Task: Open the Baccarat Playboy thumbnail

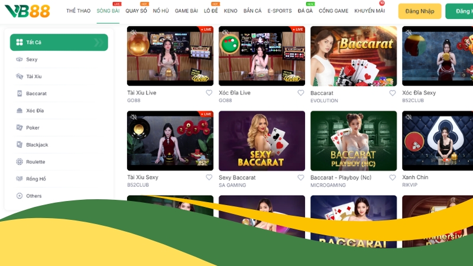Action: click(x=354, y=141)
